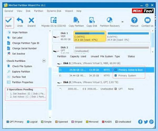Select Disk 2 Unallocated block in map
Screen dimensions: 158x131
112,49
